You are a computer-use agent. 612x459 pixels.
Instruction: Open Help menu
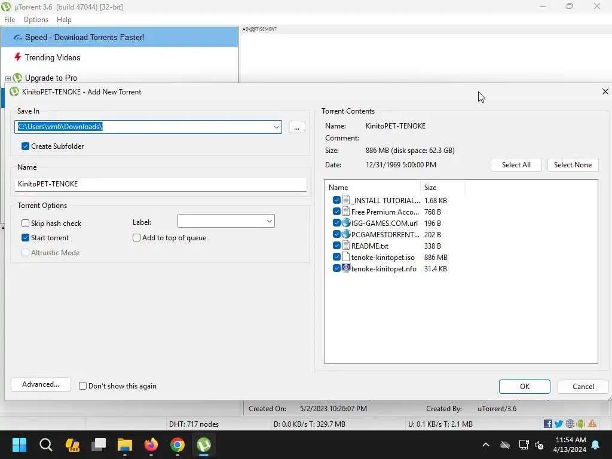coord(64,20)
